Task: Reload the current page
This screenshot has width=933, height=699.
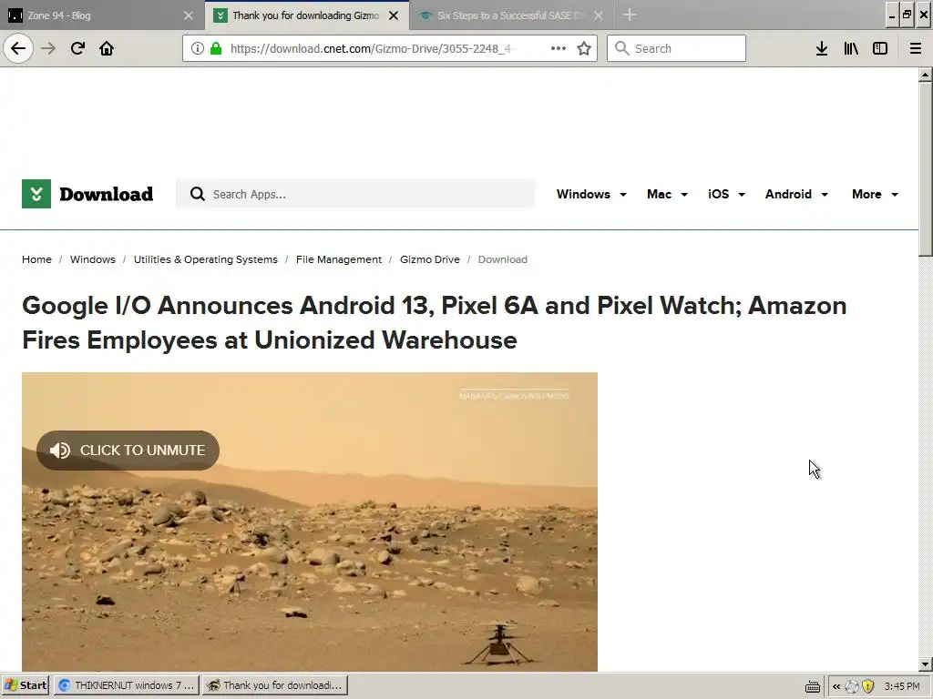Action: pos(77,48)
